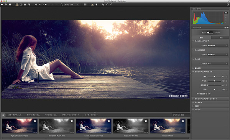Select the Kodak Kodachrome 25 preset thumbnail
The height and width of the screenshot is (140, 230).
pyautogui.click(x=94, y=126)
